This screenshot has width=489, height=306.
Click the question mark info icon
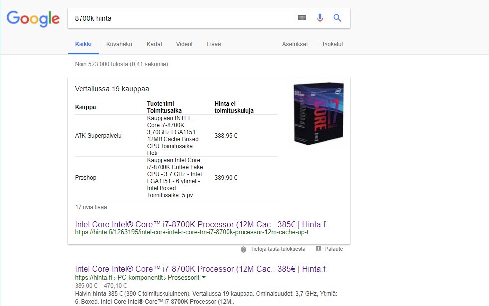[x=244, y=249]
